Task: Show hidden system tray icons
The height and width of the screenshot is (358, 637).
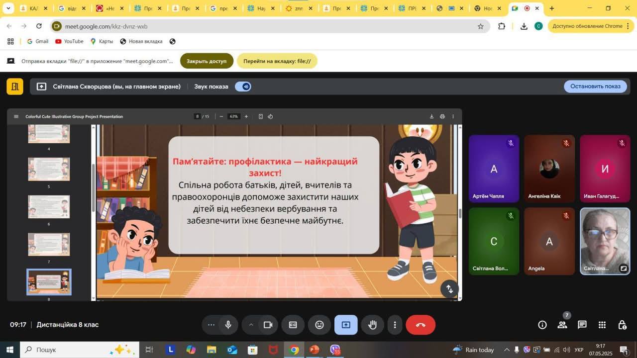Action: click(507, 350)
